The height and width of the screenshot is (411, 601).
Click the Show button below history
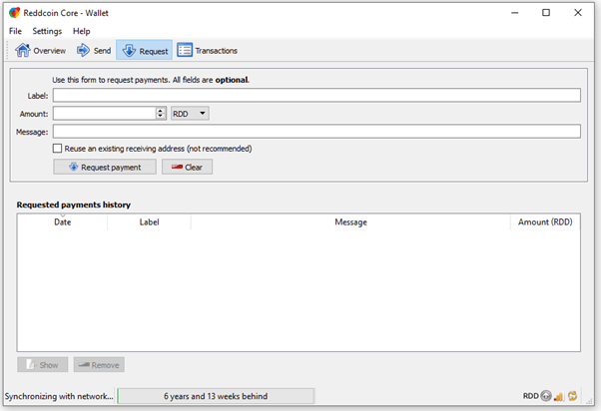43,365
